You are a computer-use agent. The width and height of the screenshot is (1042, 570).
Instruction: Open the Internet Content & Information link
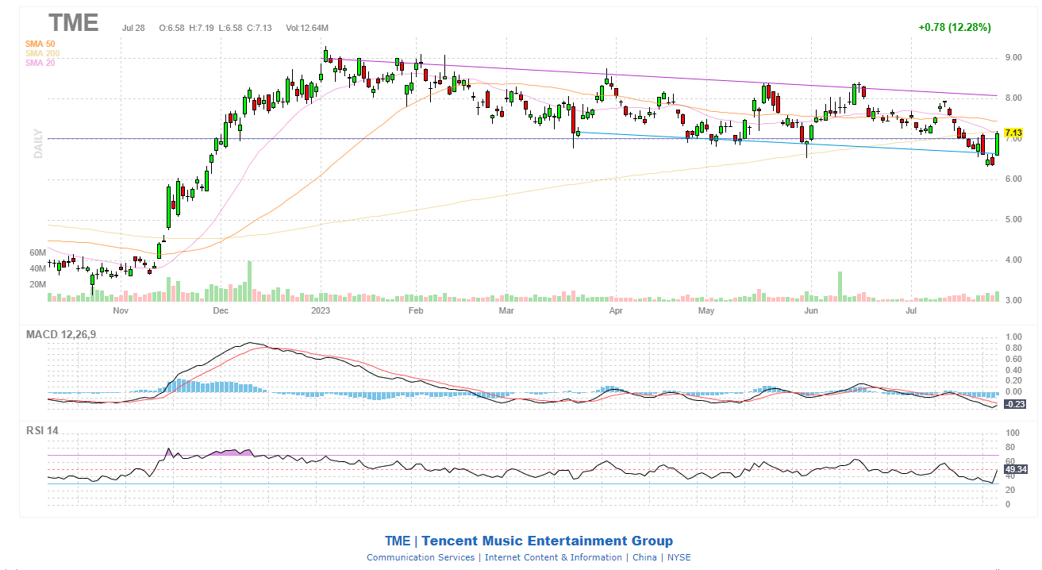pyautogui.click(x=553, y=557)
